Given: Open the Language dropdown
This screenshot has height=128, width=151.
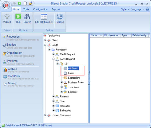Looking at the screenshot, I should coord(137,9).
